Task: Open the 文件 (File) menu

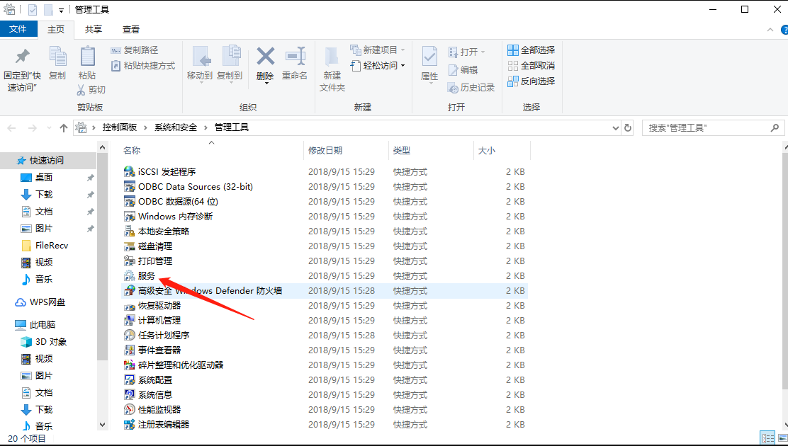Action: [x=19, y=29]
